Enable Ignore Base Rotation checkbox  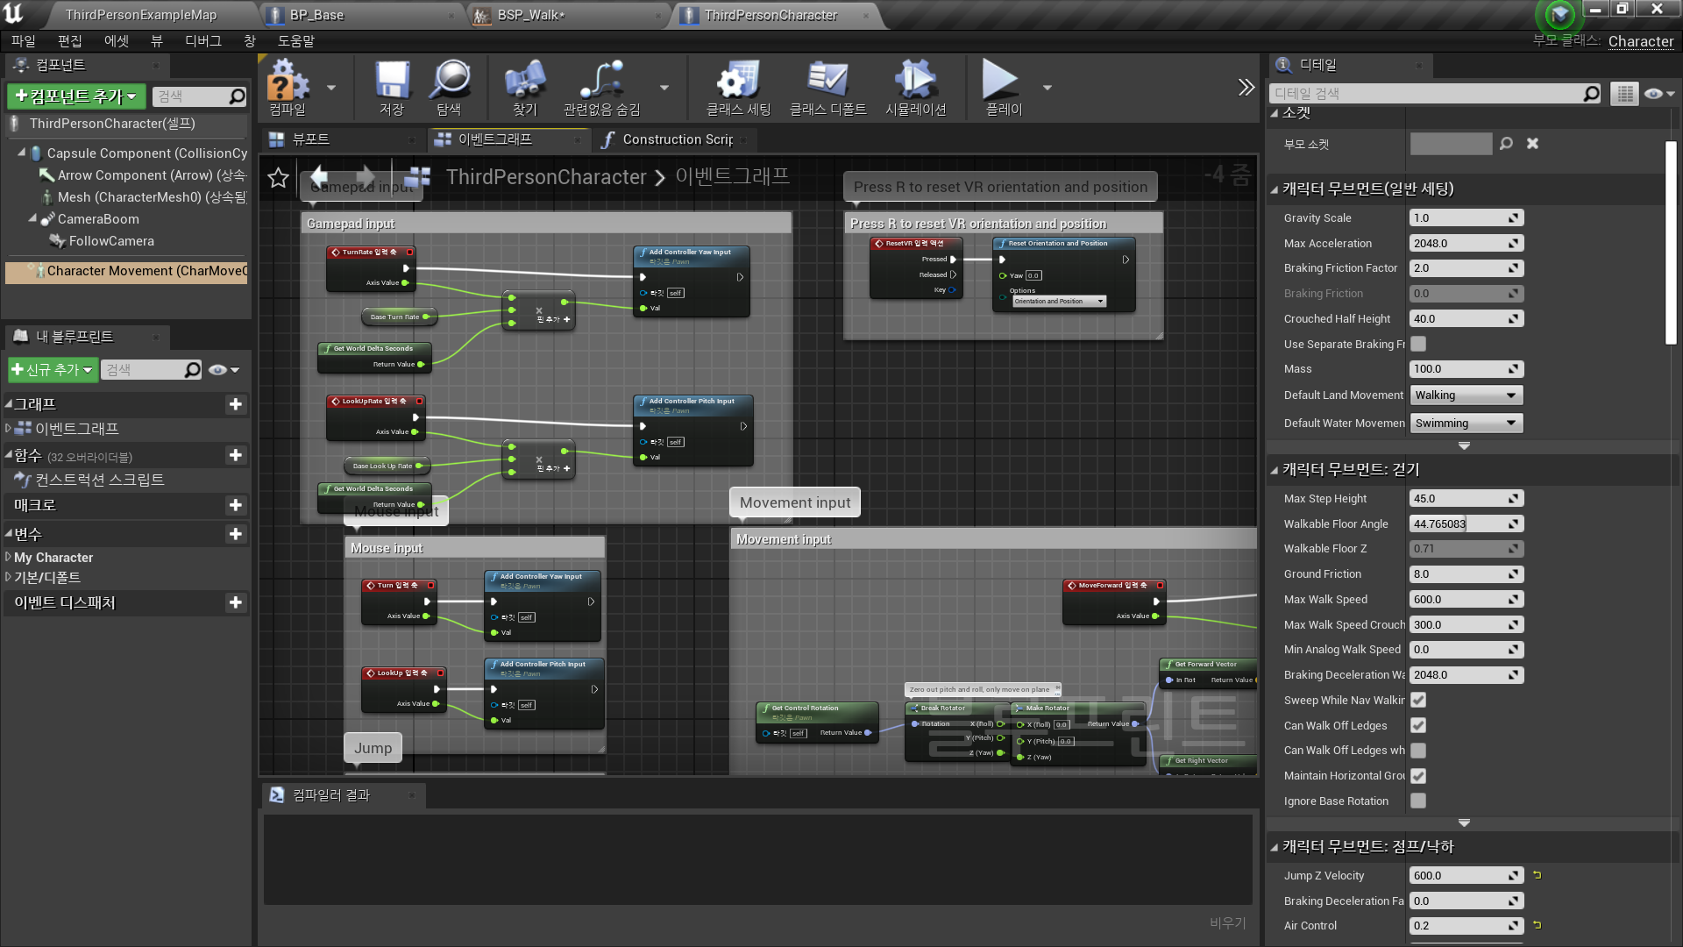click(x=1418, y=801)
